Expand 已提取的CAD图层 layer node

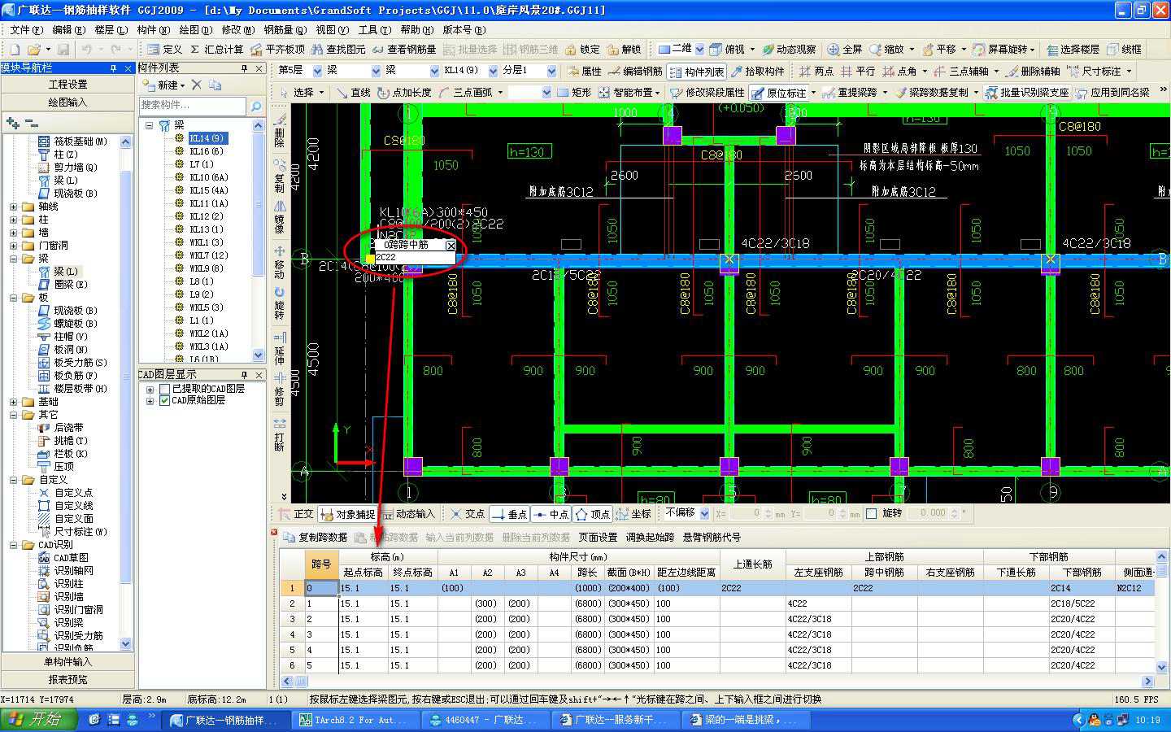coord(150,389)
